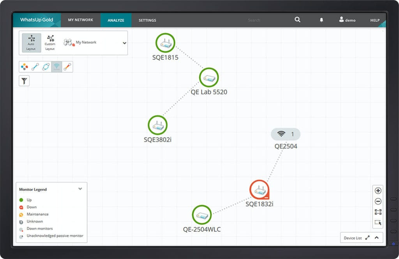Click the My Network group icon
Image resolution: width=399 pixels, height=259 pixels.
pos(69,42)
